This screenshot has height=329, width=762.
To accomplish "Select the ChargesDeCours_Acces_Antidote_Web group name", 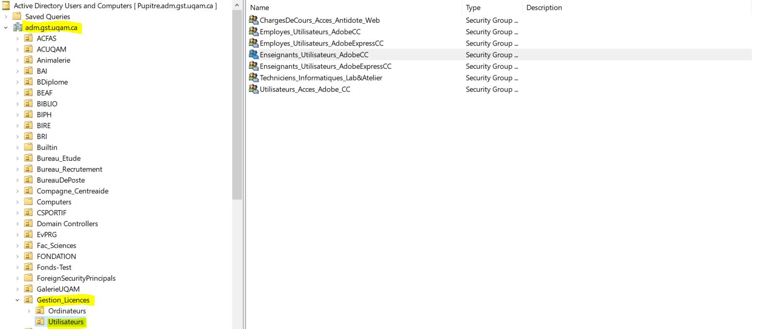I will pyautogui.click(x=319, y=20).
